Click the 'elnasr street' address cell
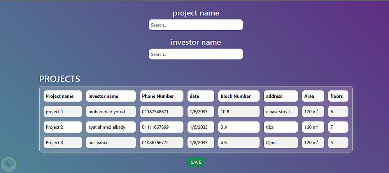The width and height of the screenshot is (389, 173). 281,112
